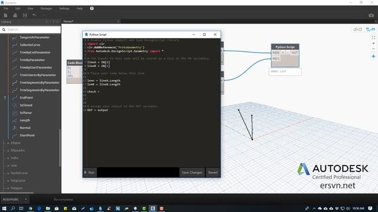This screenshot has width=378, height=212.
Task: Add TrimByParameter node from library
Action: point(32,60)
